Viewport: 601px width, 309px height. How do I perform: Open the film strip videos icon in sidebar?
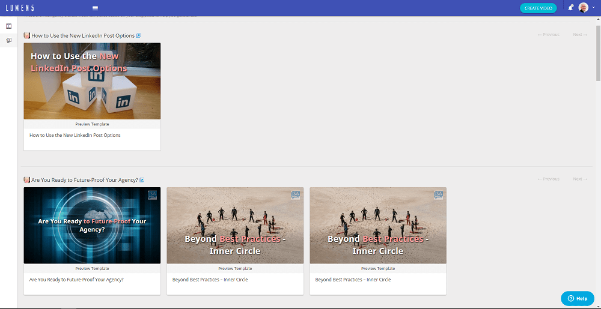(9, 26)
